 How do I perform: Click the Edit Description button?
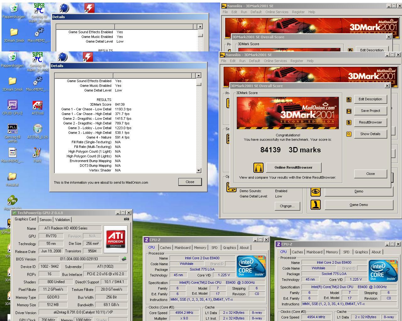(x=371, y=99)
